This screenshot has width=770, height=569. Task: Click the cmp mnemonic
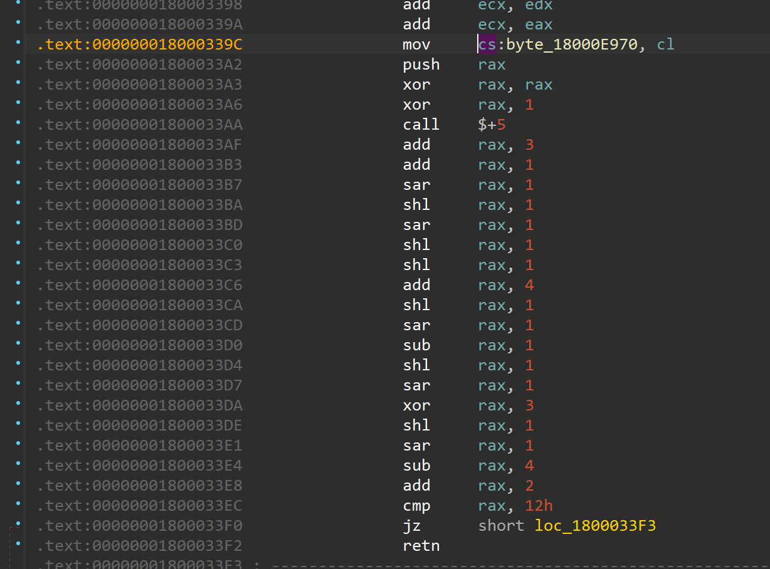[x=417, y=506]
